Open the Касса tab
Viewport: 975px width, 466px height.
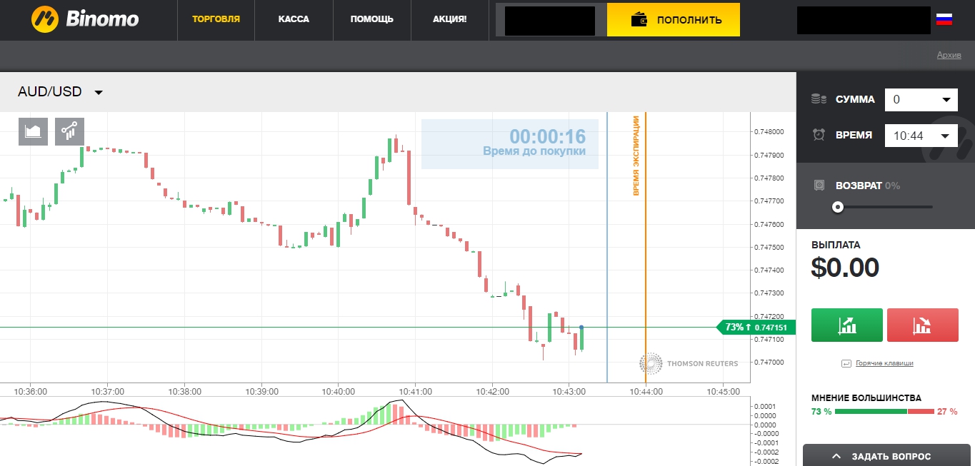[x=294, y=19]
